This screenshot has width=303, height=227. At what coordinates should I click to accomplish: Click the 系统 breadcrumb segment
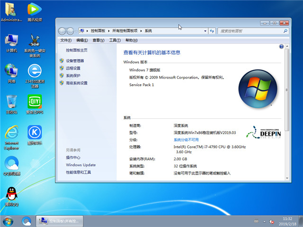pyautogui.click(x=148, y=31)
